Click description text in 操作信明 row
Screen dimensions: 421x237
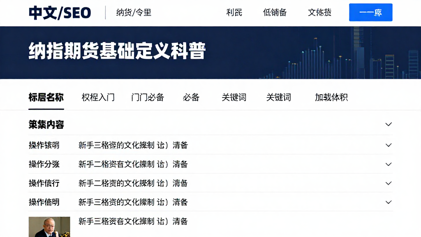133,202
